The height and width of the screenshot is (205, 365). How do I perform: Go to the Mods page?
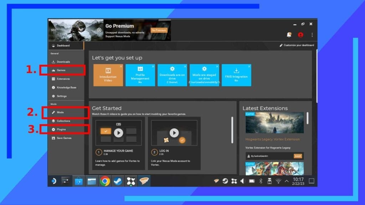point(60,112)
